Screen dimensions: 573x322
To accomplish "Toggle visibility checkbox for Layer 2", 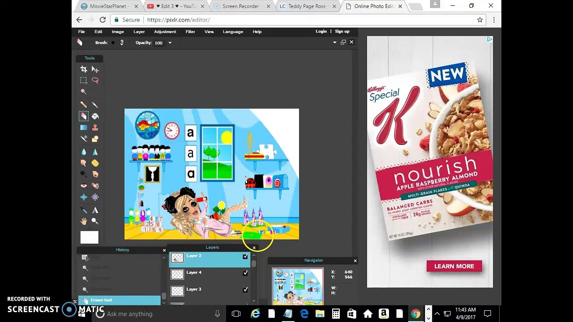I will pyautogui.click(x=245, y=257).
